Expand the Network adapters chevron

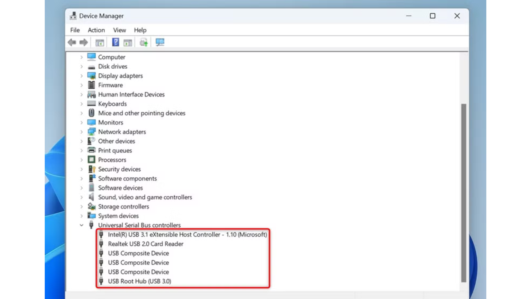pyautogui.click(x=82, y=132)
